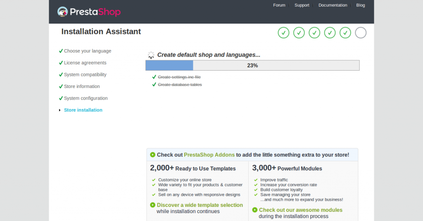Click the PrestaShop puffin logo icon

pyautogui.click(x=63, y=12)
